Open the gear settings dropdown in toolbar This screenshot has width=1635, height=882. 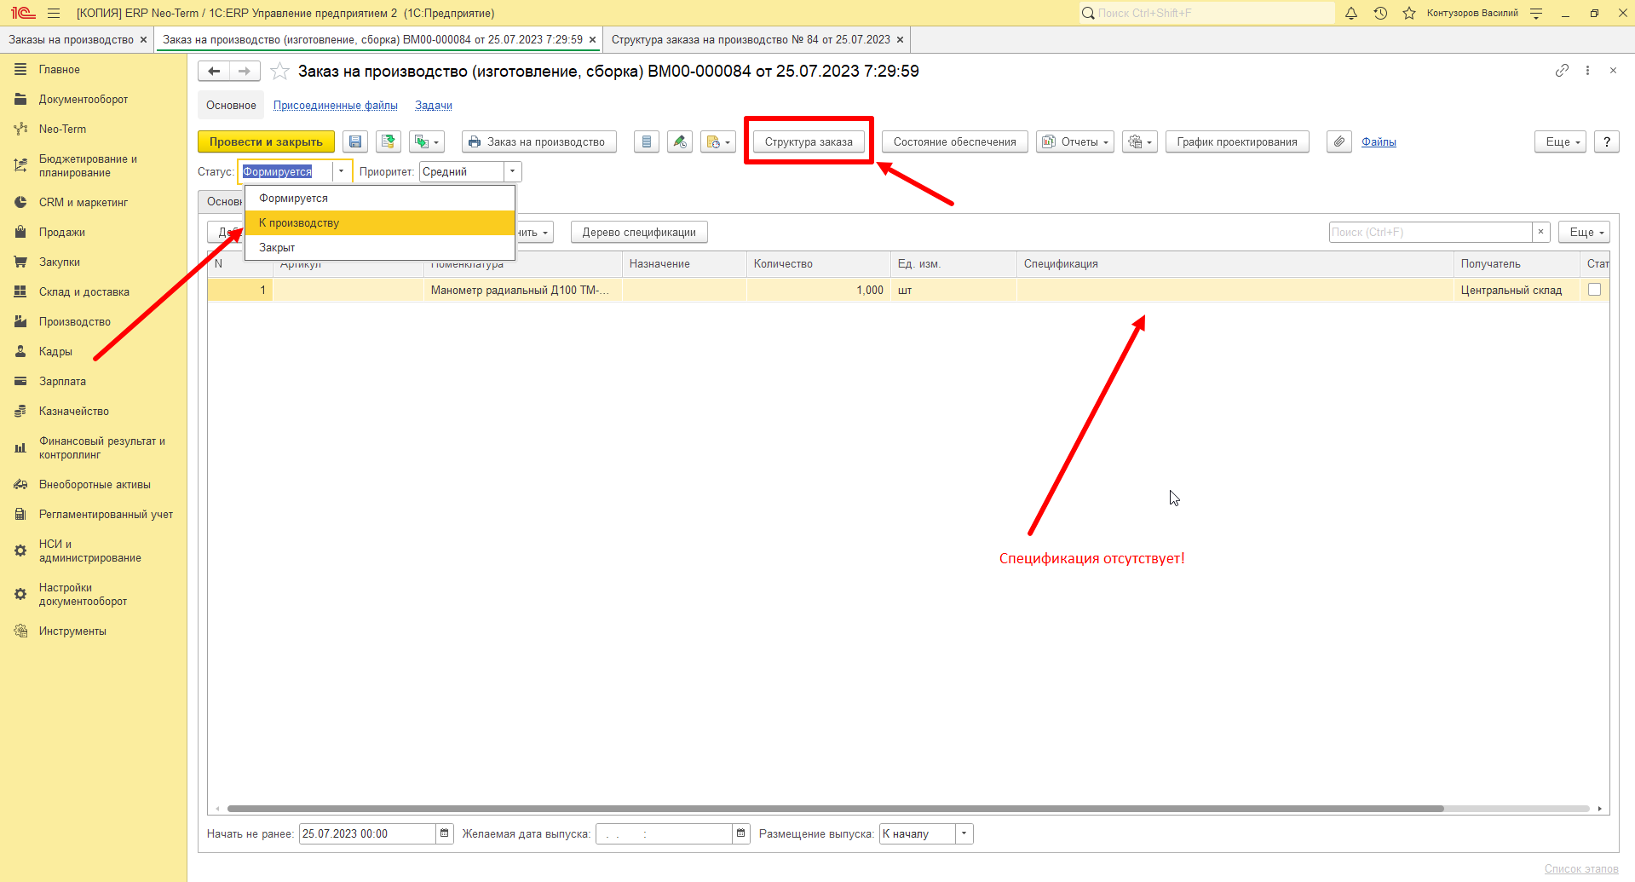click(x=1140, y=142)
